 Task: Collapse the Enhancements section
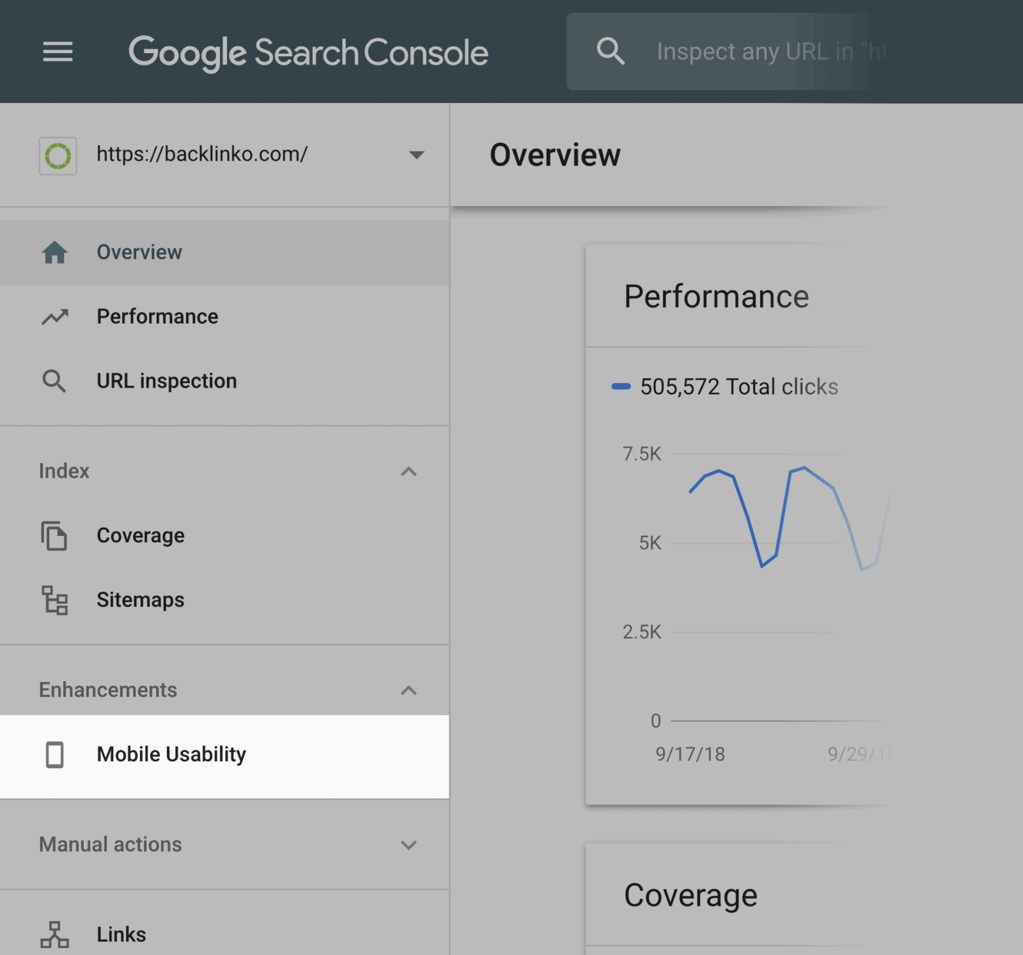(x=408, y=690)
